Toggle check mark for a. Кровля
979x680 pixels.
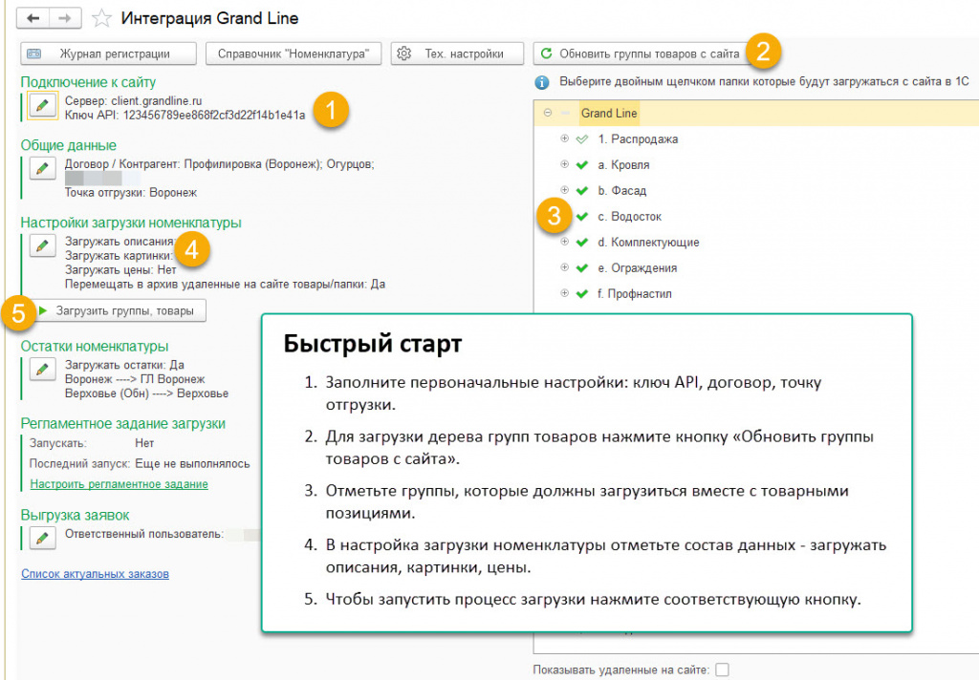582,164
